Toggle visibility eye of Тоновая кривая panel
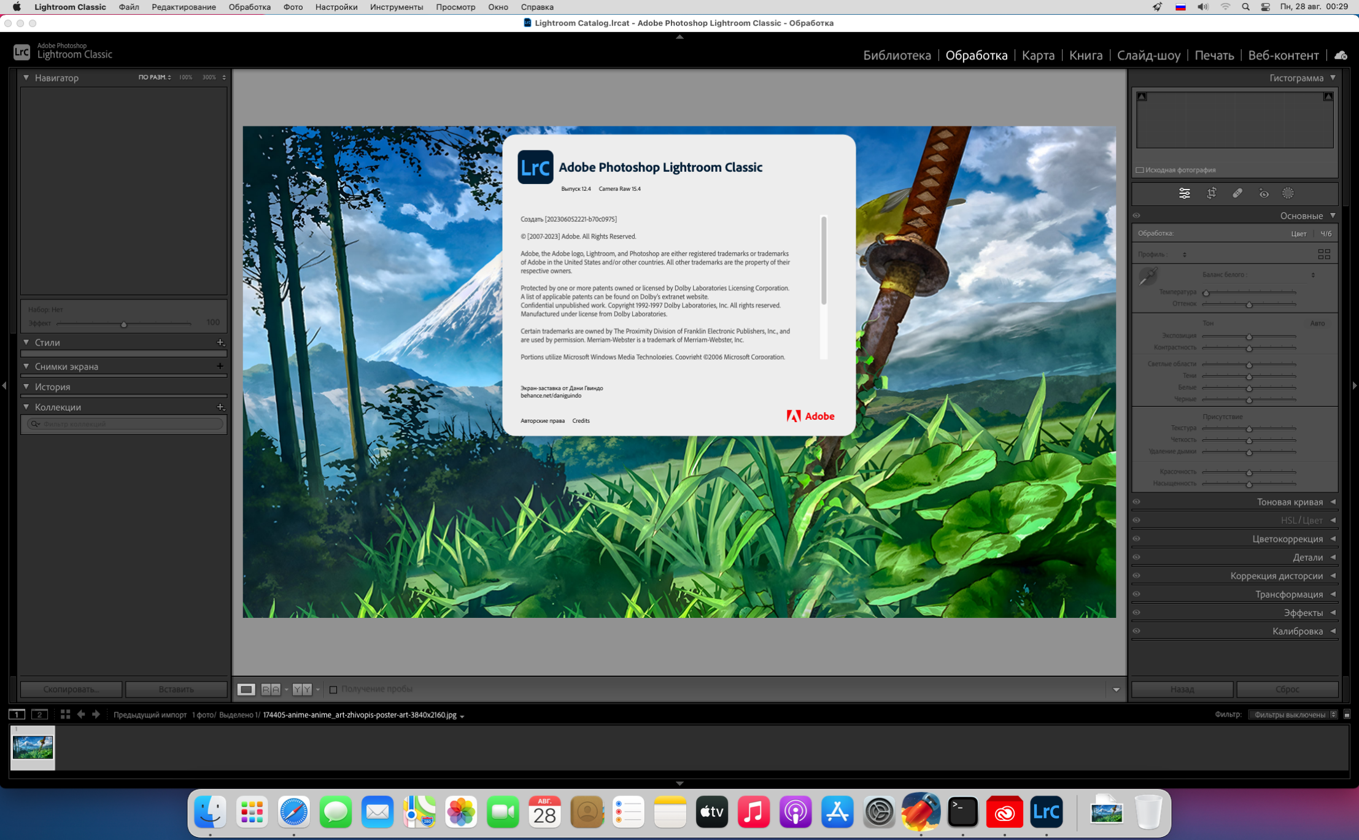1359x840 pixels. (1137, 502)
